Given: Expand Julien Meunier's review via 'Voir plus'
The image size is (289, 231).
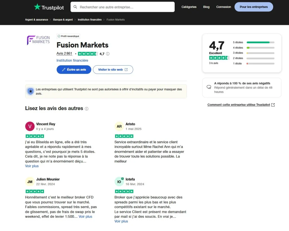Looking at the screenshot, I should click(85, 216).
